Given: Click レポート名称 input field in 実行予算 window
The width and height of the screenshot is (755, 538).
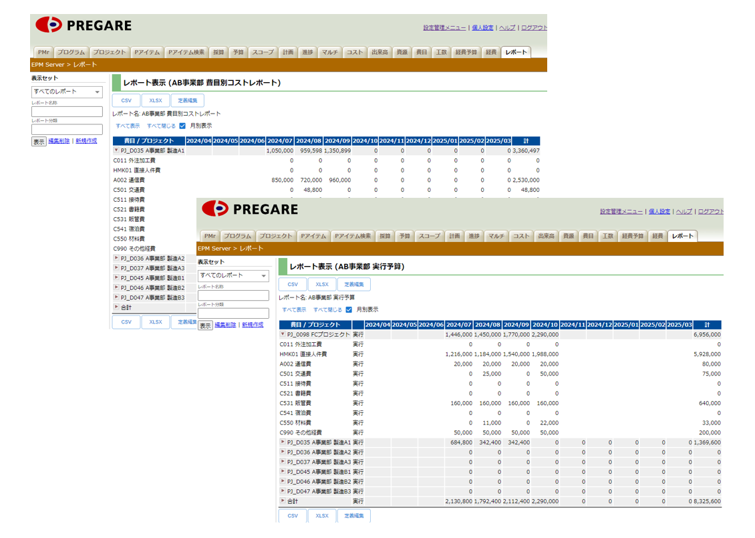Looking at the screenshot, I should click(233, 295).
